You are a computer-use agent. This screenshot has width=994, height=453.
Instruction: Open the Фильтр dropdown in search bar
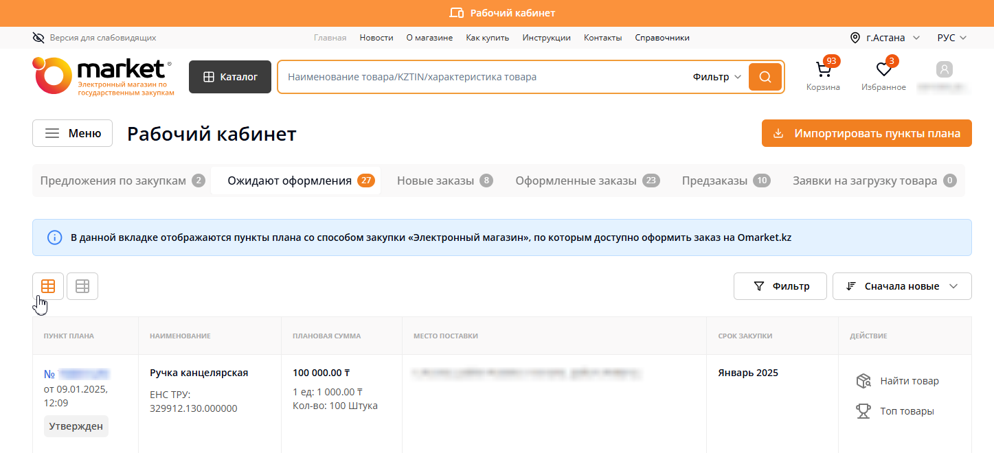point(716,77)
